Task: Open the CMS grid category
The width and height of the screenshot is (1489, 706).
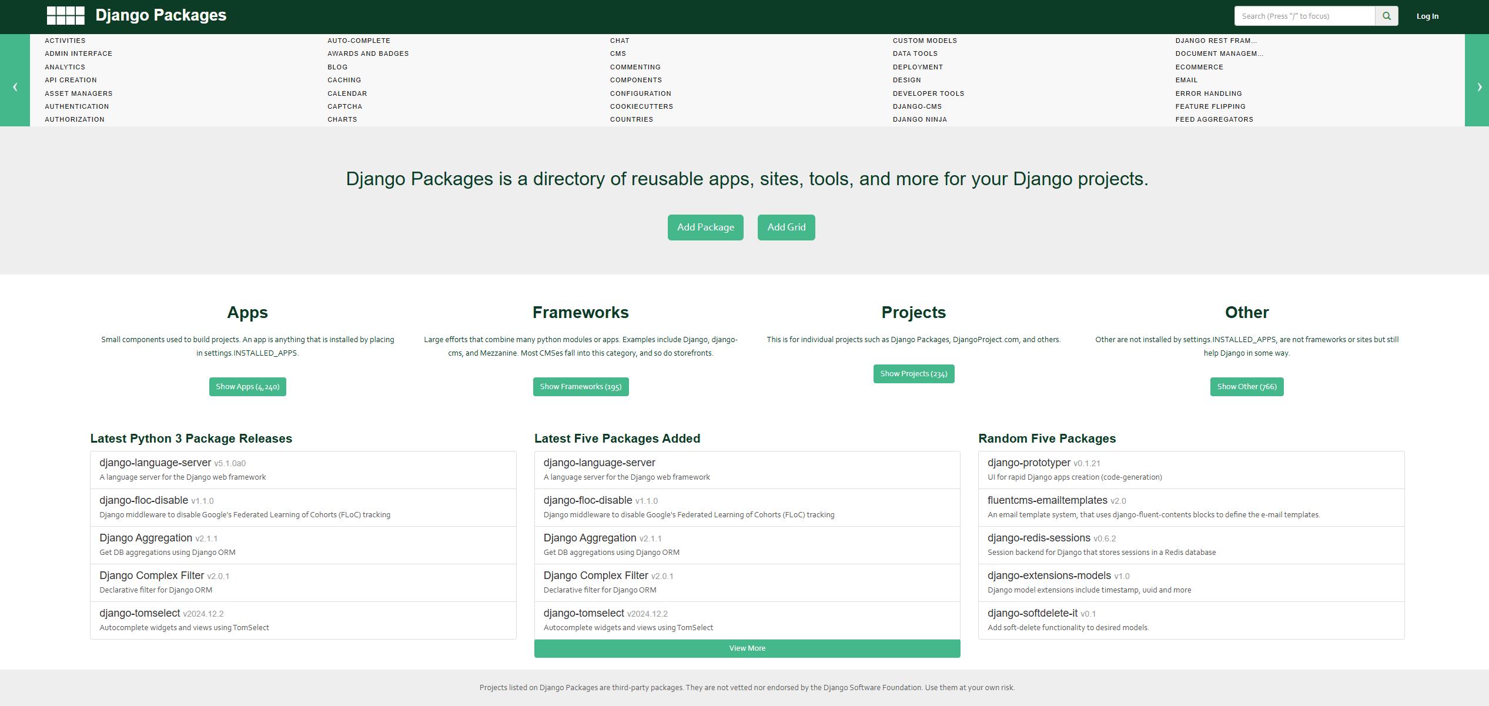Action: pyautogui.click(x=618, y=53)
